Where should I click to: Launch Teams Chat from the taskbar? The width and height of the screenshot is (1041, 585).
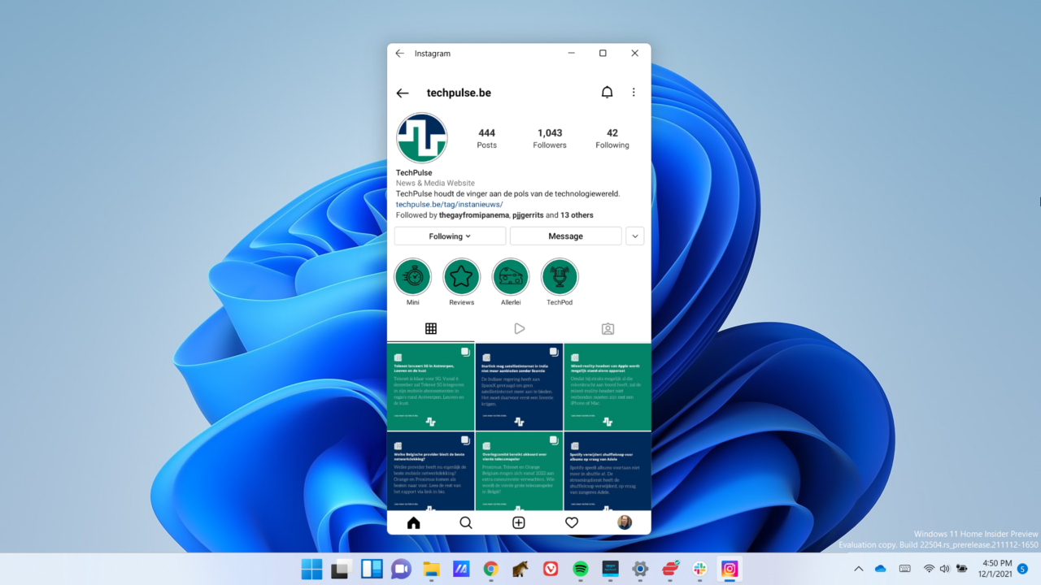pos(401,569)
